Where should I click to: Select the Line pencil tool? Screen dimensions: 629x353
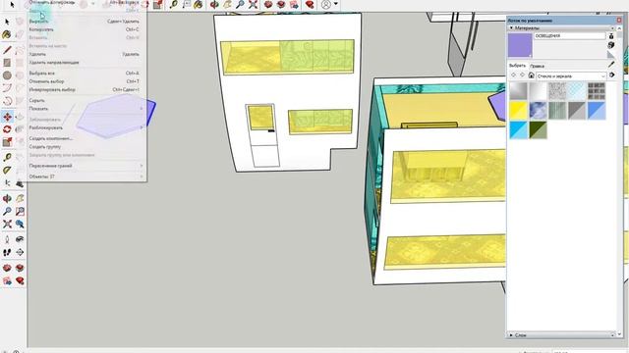point(7,50)
